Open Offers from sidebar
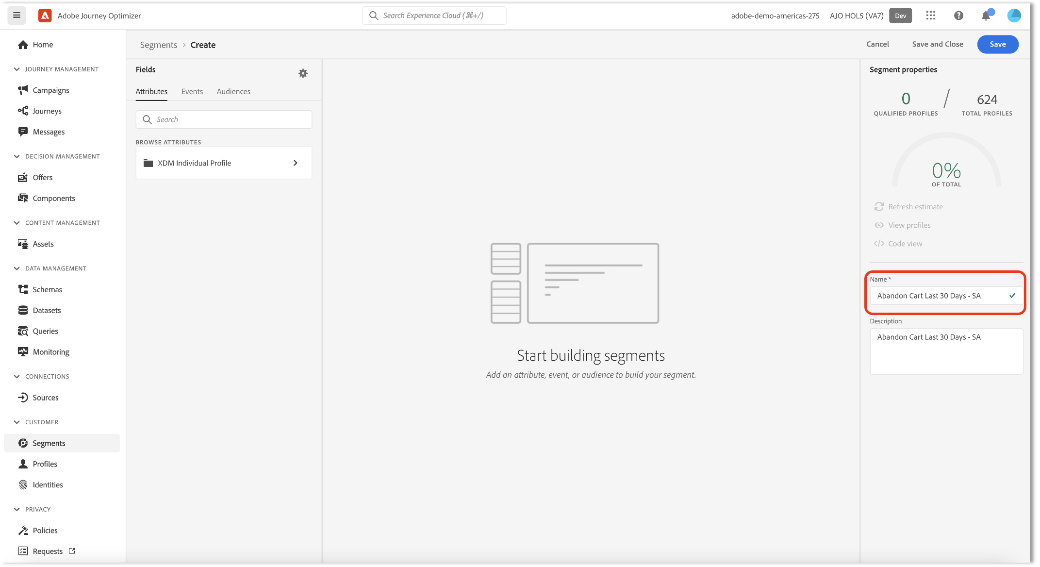 [x=35, y=178]
